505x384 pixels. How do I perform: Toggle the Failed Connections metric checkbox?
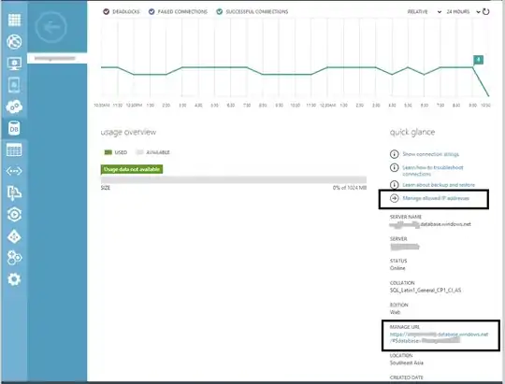(x=151, y=11)
